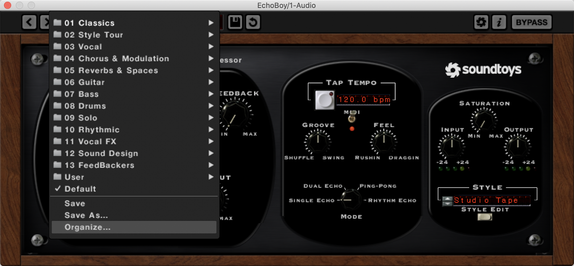Open the User preset folder
The width and height of the screenshot is (574, 266).
click(x=134, y=176)
